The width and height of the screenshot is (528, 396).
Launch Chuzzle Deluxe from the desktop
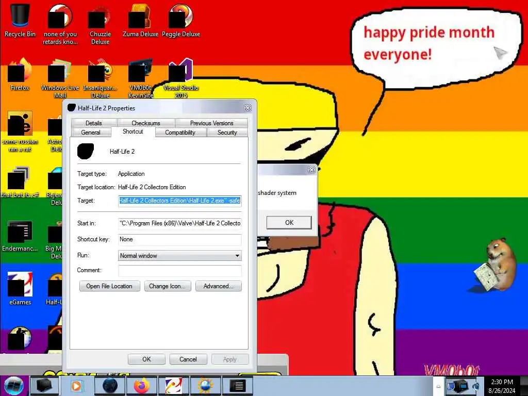100,24
